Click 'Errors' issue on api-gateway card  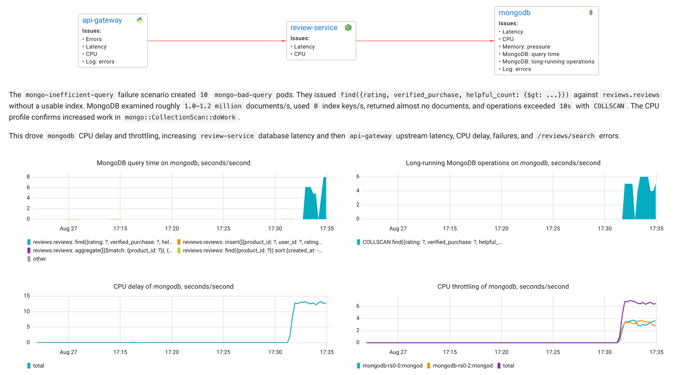click(x=94, y=39)
